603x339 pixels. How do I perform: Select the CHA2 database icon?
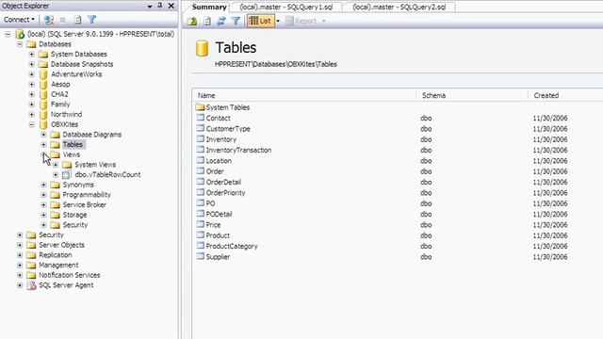pyautogui.click(x=43, y=94)
